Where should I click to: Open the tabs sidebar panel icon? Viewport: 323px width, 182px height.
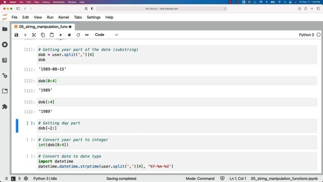tap(5, 91)
